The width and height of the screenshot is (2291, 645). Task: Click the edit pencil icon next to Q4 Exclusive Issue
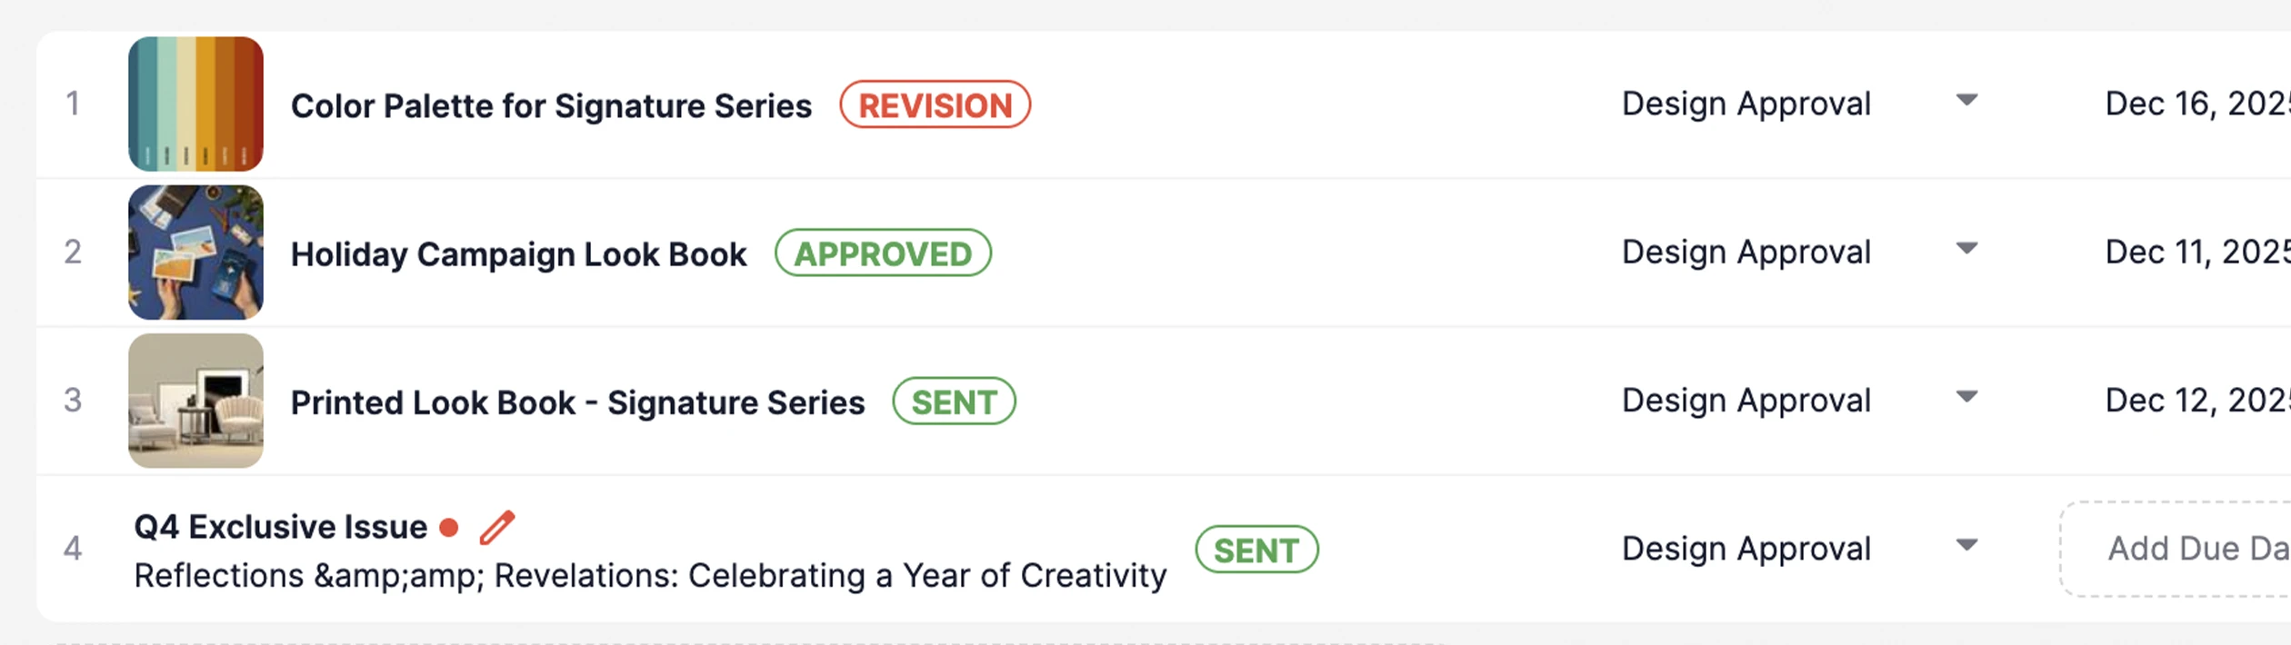496,527
